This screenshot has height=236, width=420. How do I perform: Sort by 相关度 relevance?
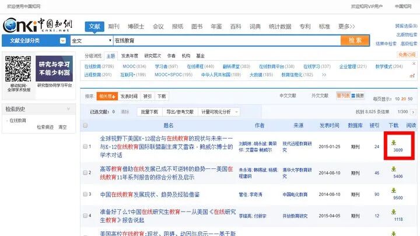click(107, 96)
